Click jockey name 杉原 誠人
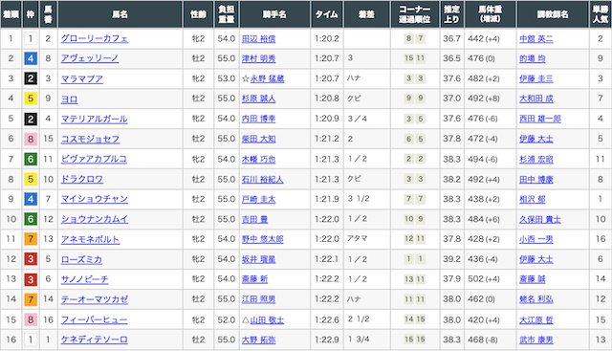This screenshot has width=612, height=351. [x=258, y=99]
